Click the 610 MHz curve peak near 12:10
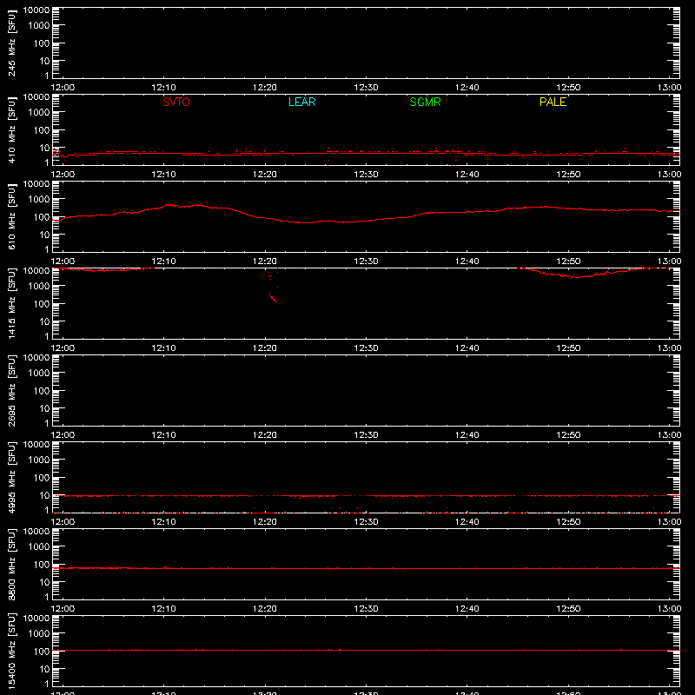 169,205
